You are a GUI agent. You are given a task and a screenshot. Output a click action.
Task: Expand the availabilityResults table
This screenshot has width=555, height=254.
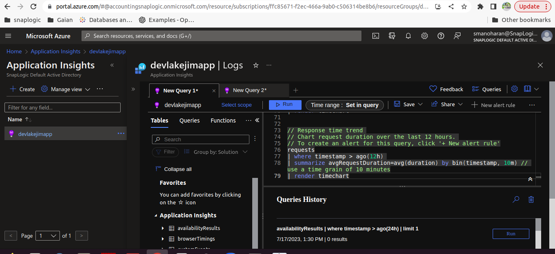[163, 228]
